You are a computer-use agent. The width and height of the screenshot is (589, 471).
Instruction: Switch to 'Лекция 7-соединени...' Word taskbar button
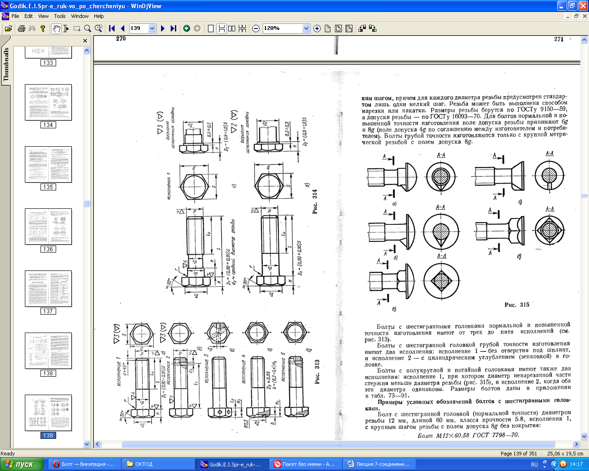pos(379,464)
